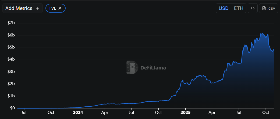
Task: Click the DefiLlama watermark text
Action: (x=152, y=68)
